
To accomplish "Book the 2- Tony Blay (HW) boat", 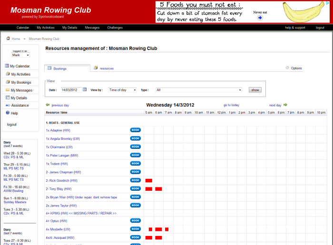I will (135, 188).
